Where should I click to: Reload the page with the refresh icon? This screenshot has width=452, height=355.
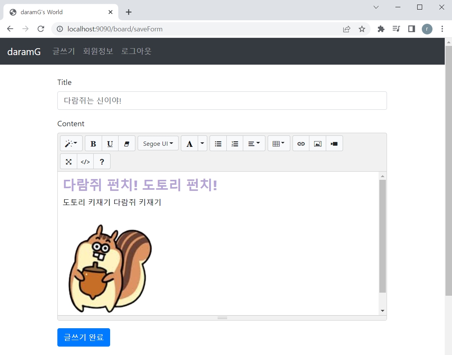coord(41,29)
